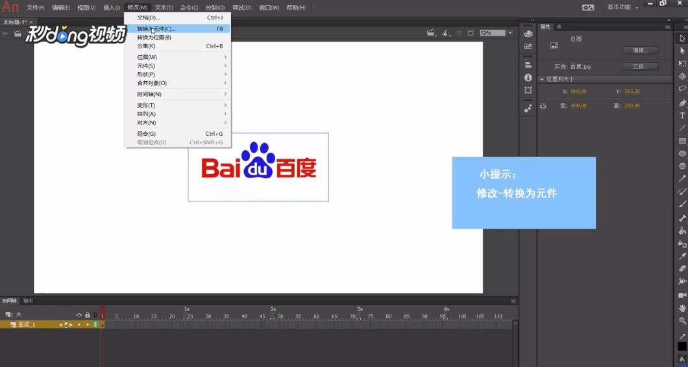Viewport: 688px width, 367px height.
Task: Select the Text tool
Action: coord(682,116)
